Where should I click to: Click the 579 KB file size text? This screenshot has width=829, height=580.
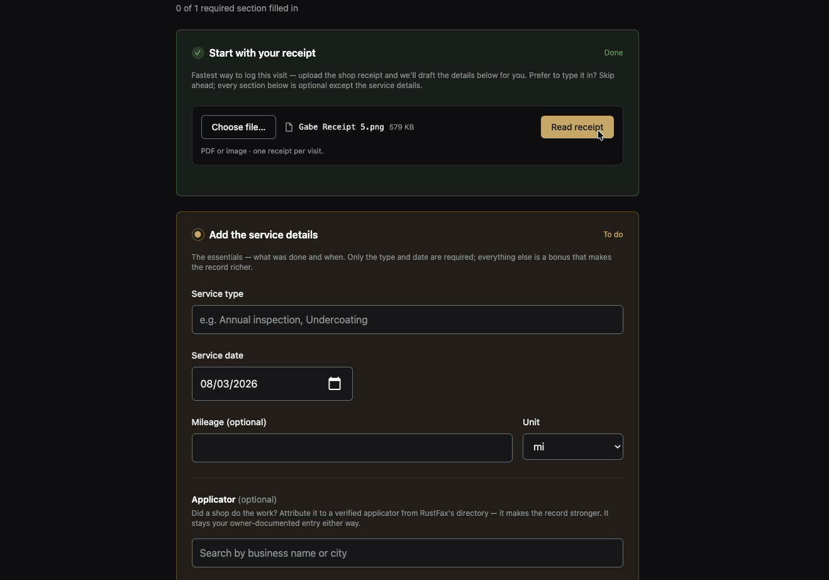(401, 127)
